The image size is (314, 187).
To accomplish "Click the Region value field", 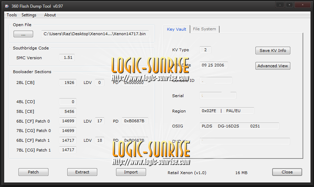I will coord(227,111).
